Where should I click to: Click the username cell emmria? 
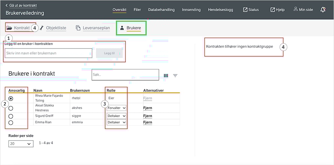(77, 122)
